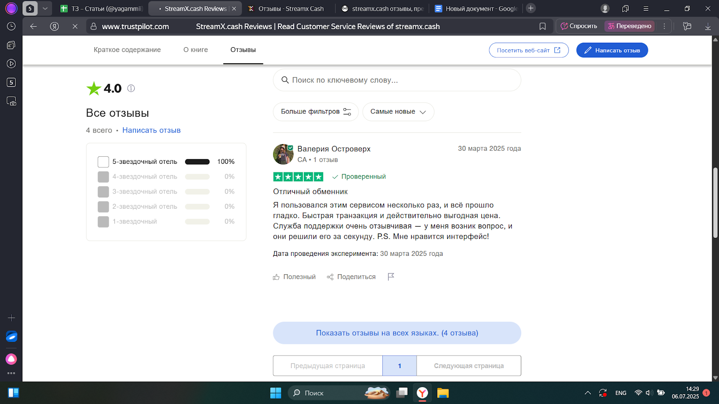Check the 5-звездочный отель filter box
719x404 pixels.
click(103, 162)
